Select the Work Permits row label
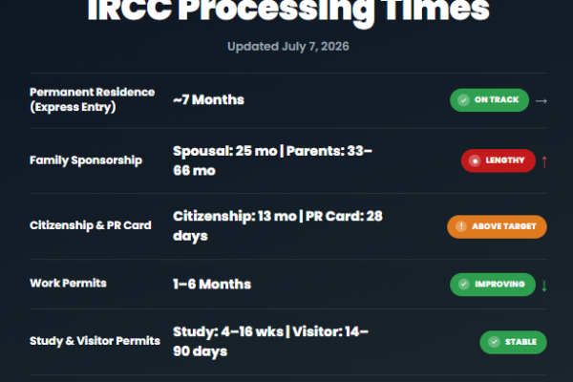 pyautogui.click(x=68, y=283)
